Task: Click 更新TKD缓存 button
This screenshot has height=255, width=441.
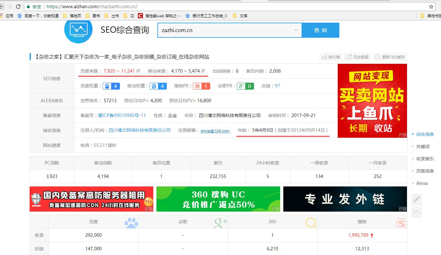Action: (390, 57)
